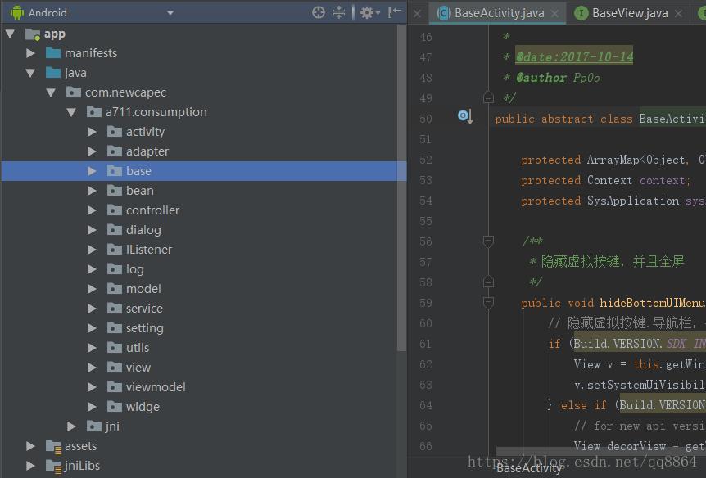Screen dimensions: 706x478
Task: Open the project panel settings gear
Action: pyautogui.click(x=366, y=12)
